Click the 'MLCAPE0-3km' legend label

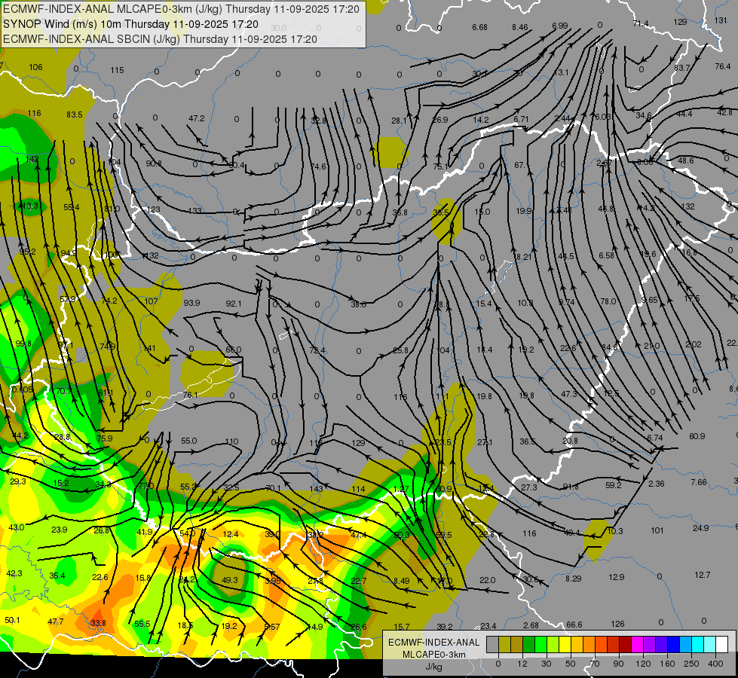point(433,655)
